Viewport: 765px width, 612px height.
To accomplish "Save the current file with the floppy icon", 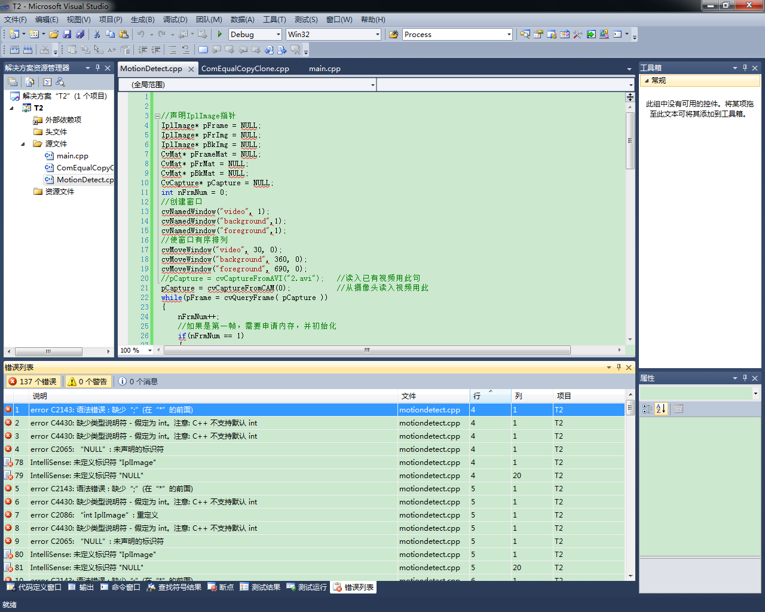I will pyautogui.click(x=67, y=35).
